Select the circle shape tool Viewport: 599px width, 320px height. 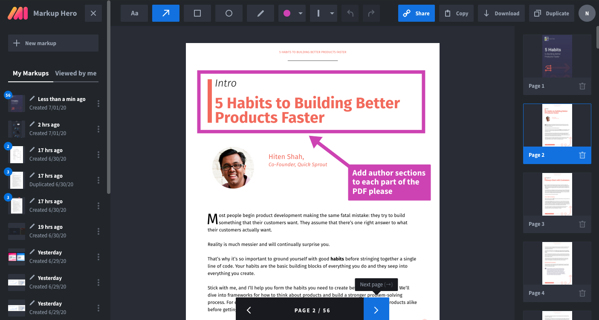229,13
